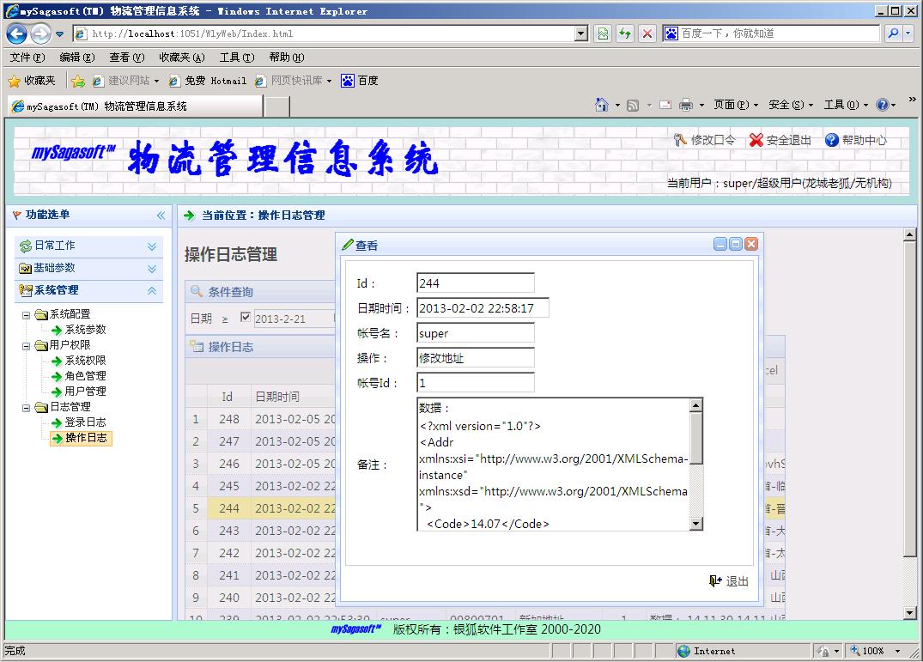
Task: Open the 收藏夹 favorites star button
Action: [x=31, y=81]
